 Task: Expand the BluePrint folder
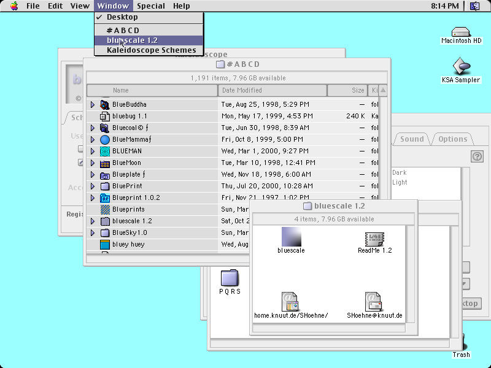click(x=93, y=186)
